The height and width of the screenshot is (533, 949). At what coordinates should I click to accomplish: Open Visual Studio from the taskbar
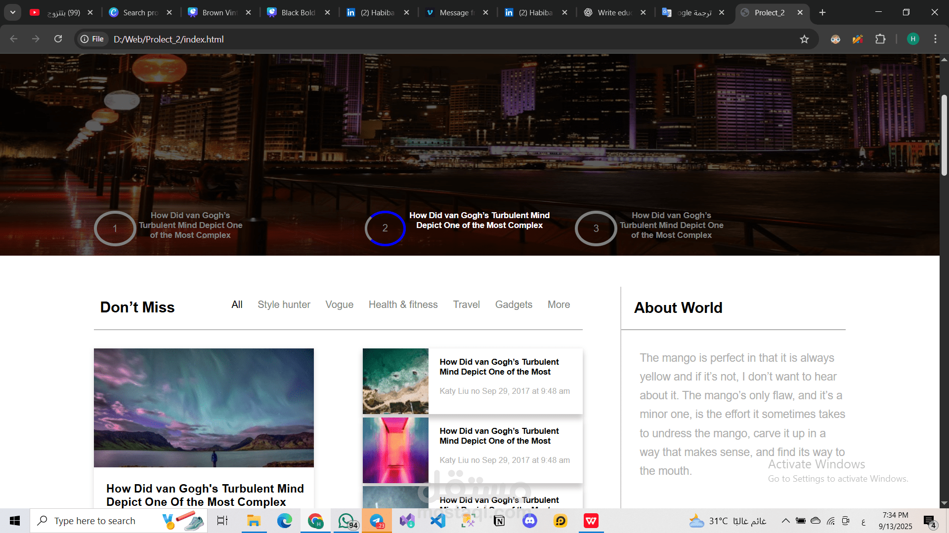click(407, 521)
